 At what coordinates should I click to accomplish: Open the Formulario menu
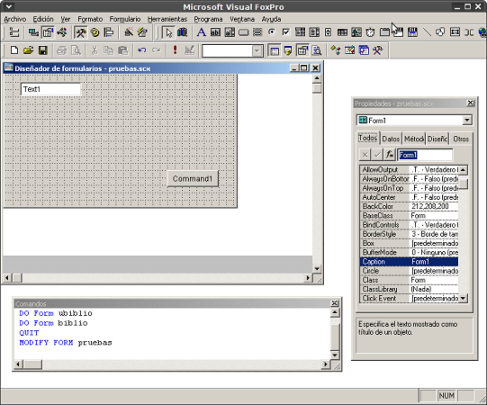point(125,19)
